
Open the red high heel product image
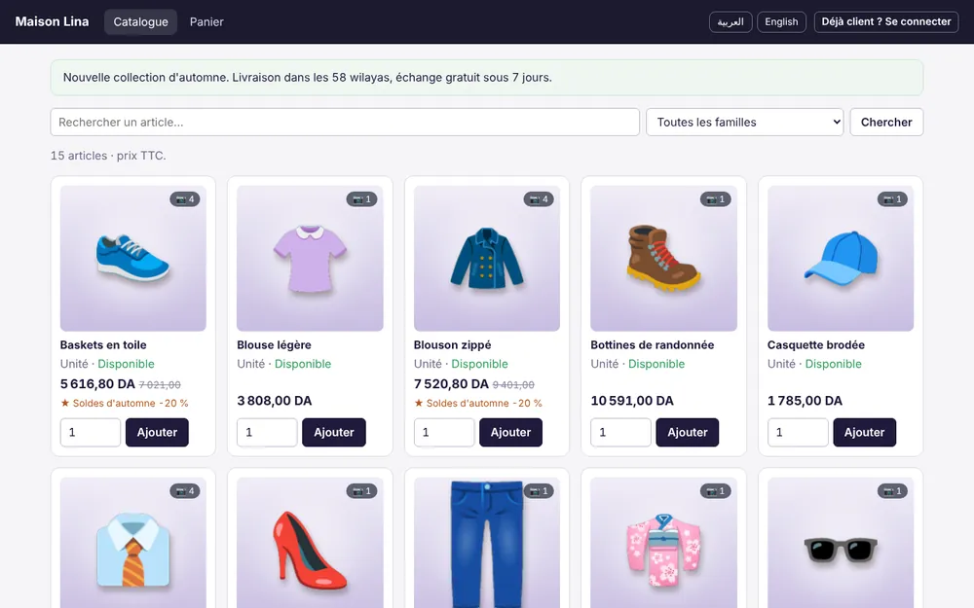pos(310,543)
